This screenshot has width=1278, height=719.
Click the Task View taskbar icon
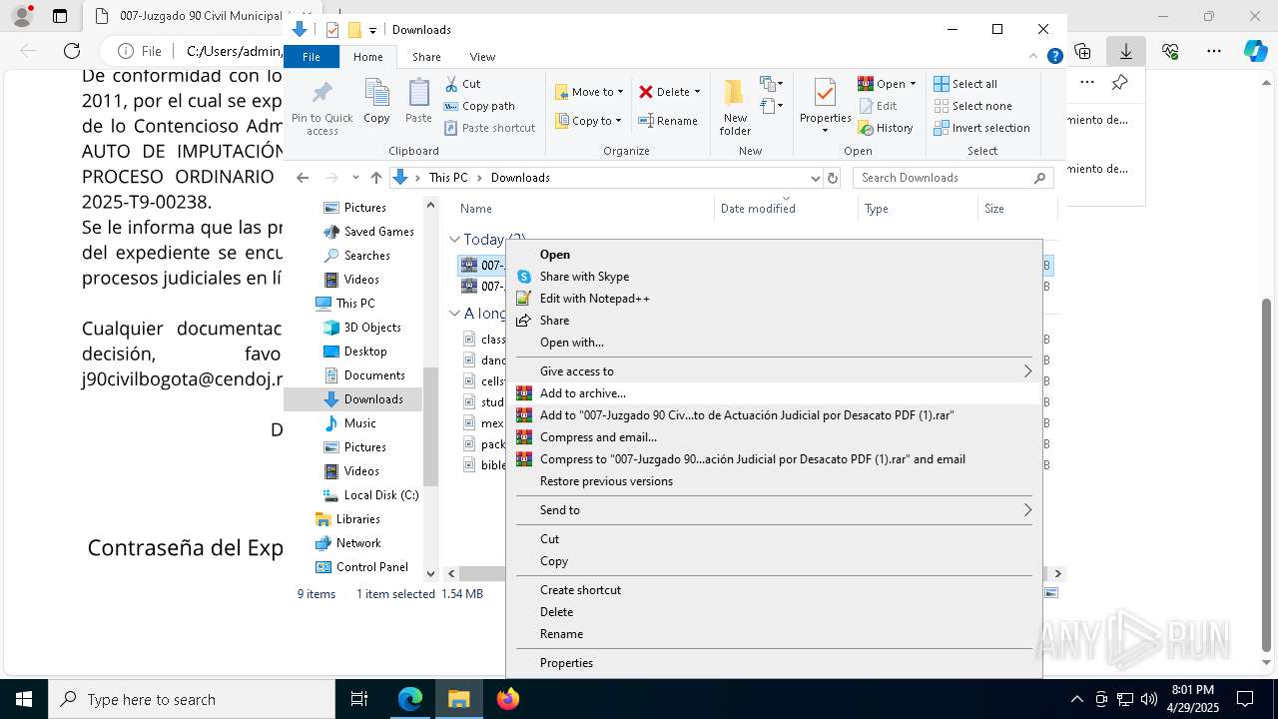pyautogui.click(x=359, y=699)
